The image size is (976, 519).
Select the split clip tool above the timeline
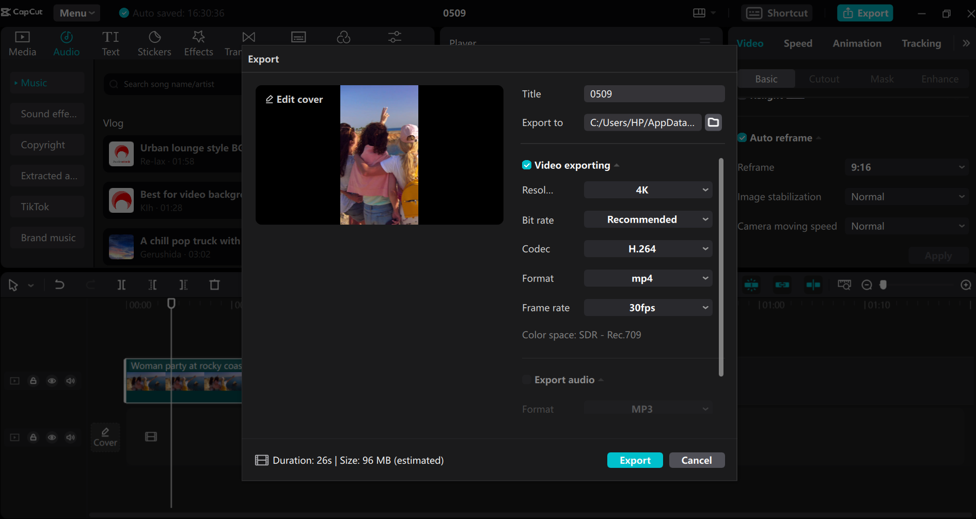121,285
